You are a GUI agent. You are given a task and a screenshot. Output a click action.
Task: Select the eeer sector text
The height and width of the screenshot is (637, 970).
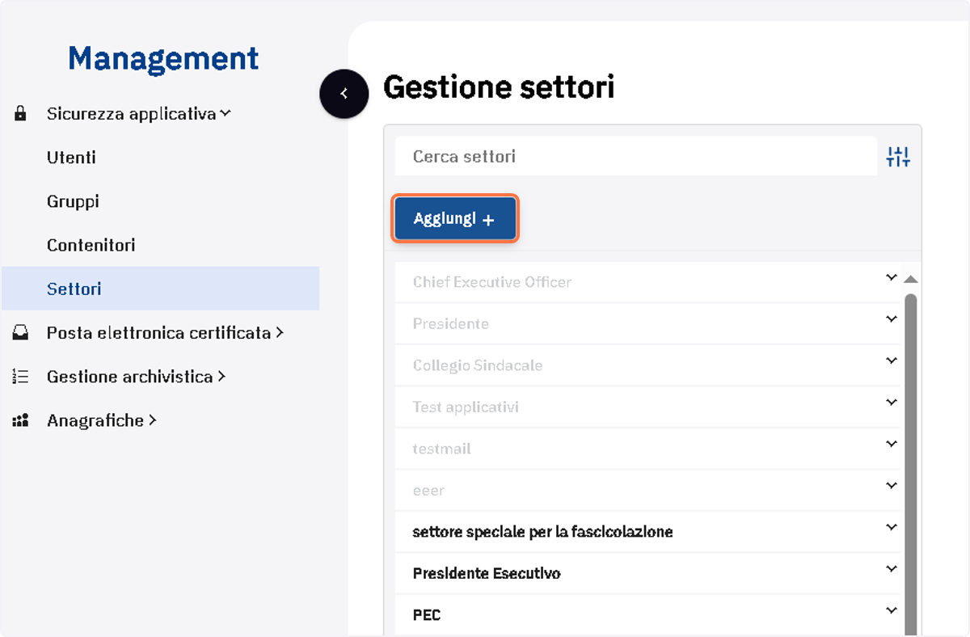click(428, 491)
